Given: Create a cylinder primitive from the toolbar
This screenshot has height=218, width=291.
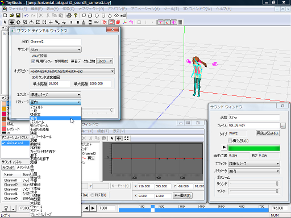Looking at the screenshot, I should pyautogui.click(x=103, y=15).
